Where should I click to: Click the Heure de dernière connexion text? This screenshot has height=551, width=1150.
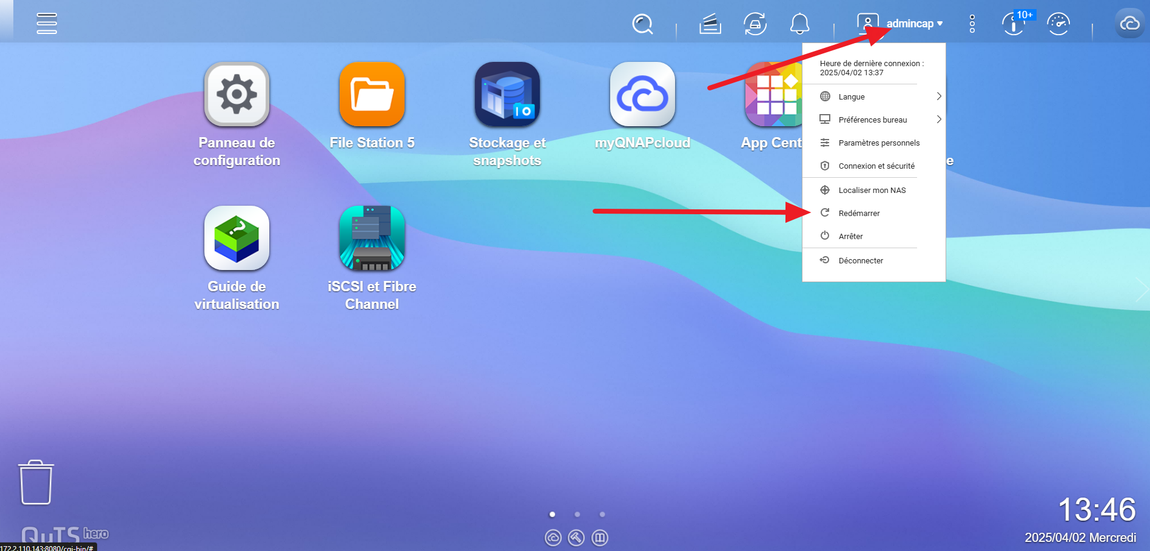click(872, 67)
